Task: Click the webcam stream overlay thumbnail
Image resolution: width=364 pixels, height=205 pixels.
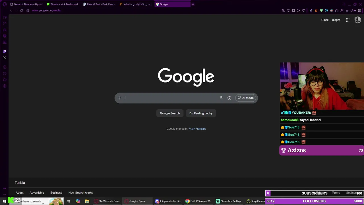Action: pos(322,86)
